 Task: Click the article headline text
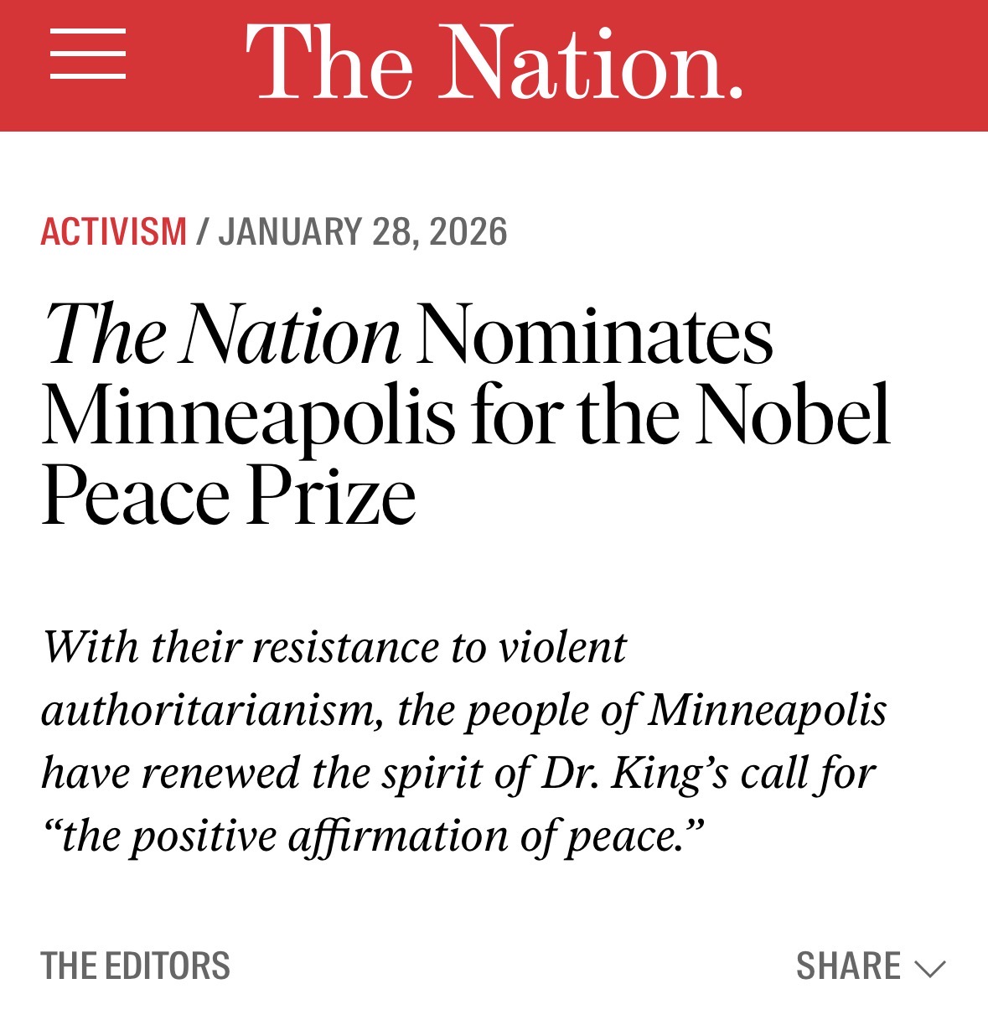click(465, 415)
